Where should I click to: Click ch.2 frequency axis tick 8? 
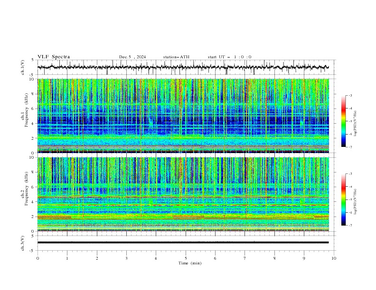click(33, 172)
